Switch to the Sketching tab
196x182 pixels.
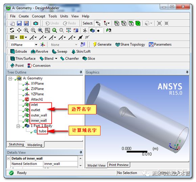(16, 144)
